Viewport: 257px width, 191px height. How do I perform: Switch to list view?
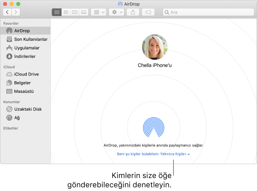(66, 12)
